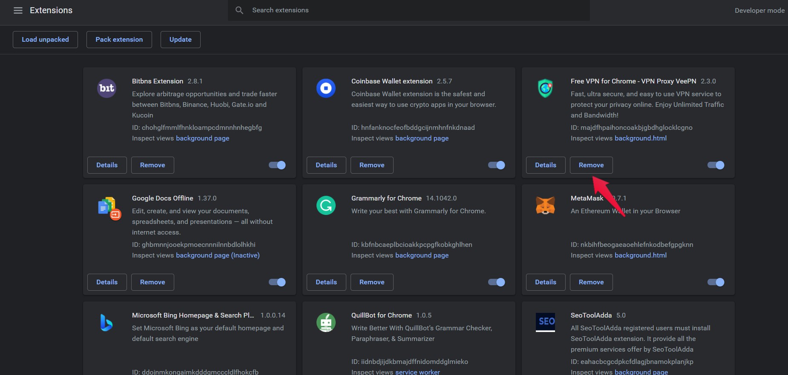Open VeePN background.html inspect link
This screenshot has width=788, height=375.
click(641, 138)
